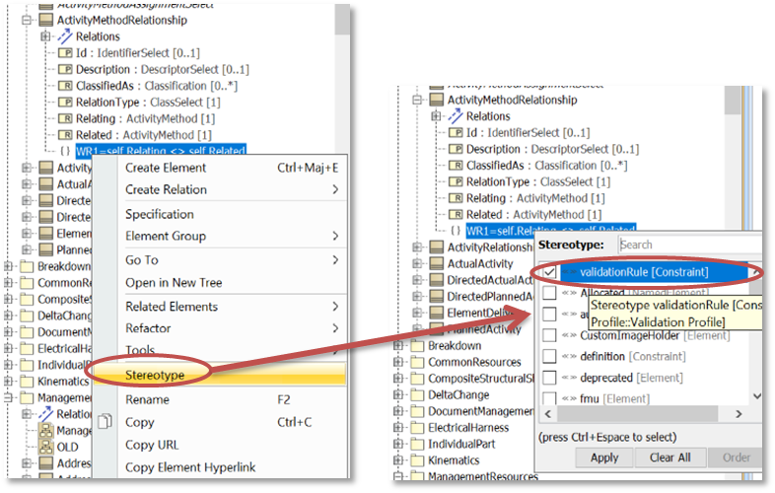Screen dimensions: 775x493
Task: Click the ActivityMethodRelationship class icon in left tree
Action: click(x=45, y=18)
